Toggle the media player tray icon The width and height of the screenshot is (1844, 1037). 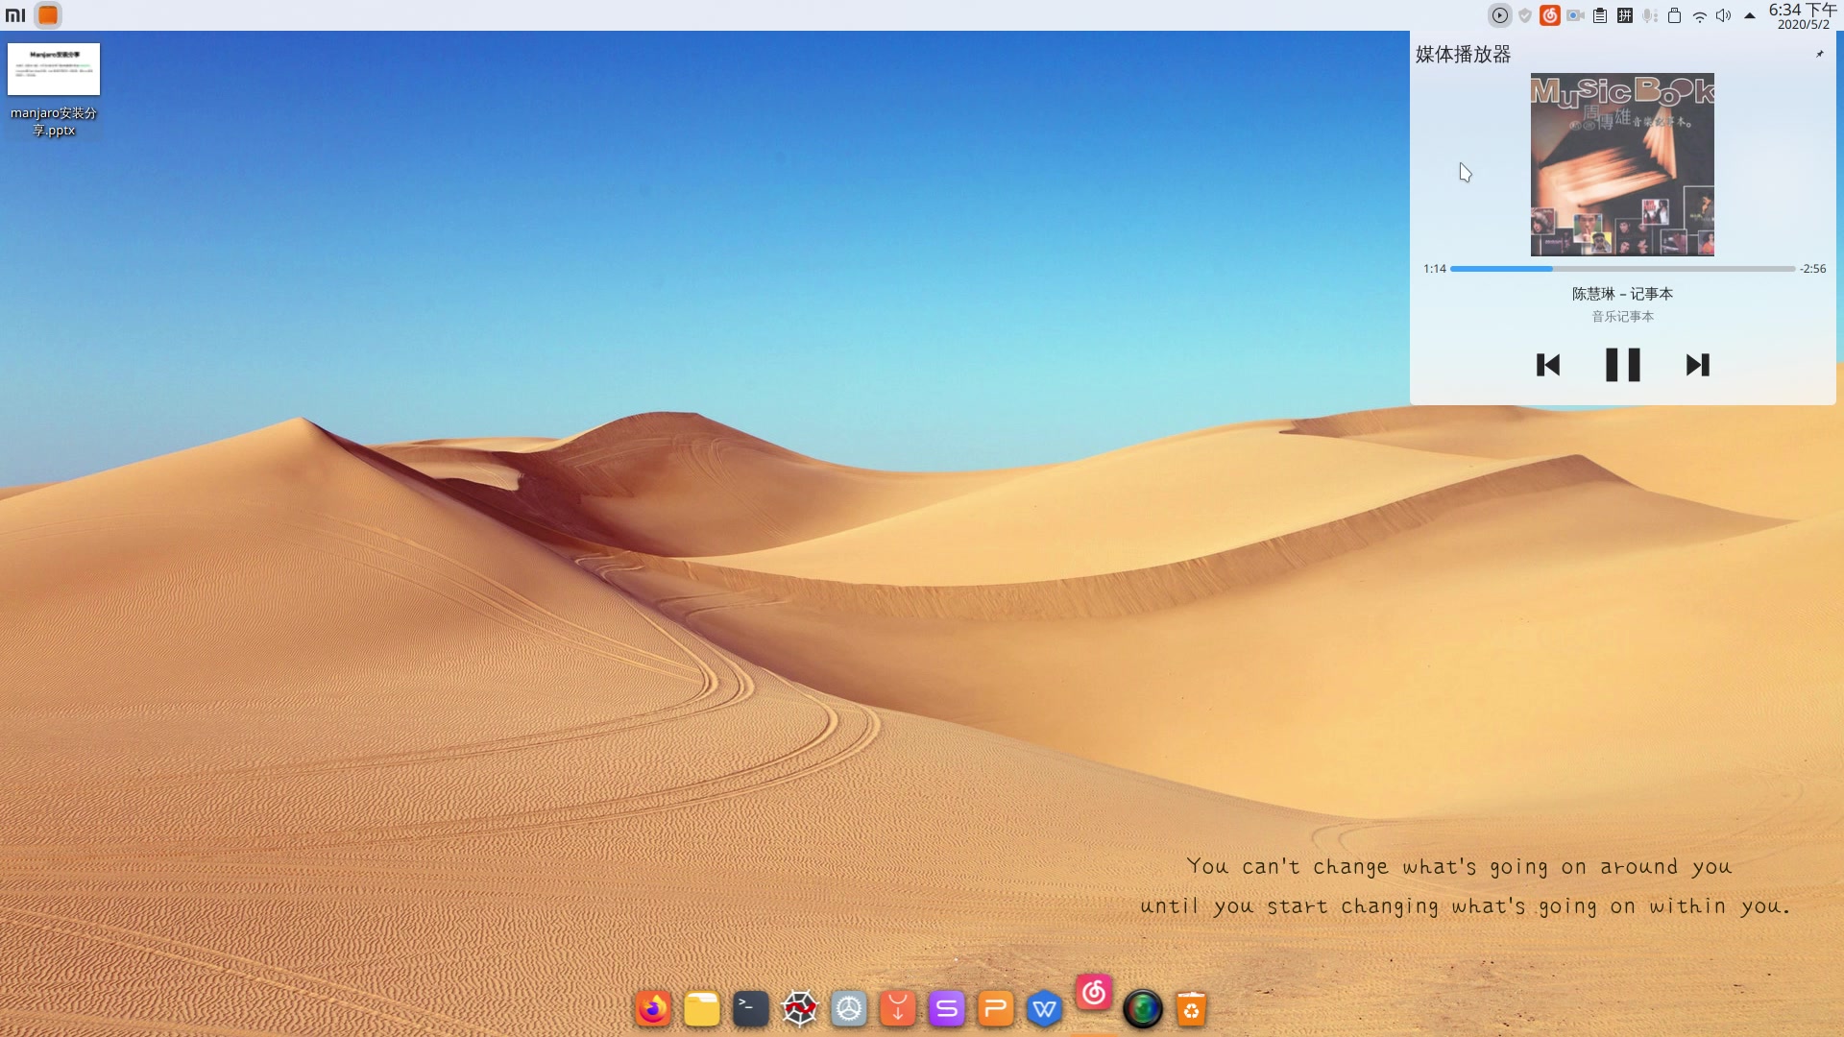point(1499,15)
